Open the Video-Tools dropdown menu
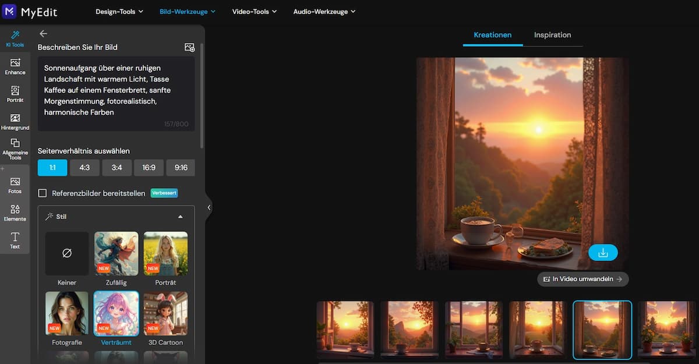 click(254, 11)
